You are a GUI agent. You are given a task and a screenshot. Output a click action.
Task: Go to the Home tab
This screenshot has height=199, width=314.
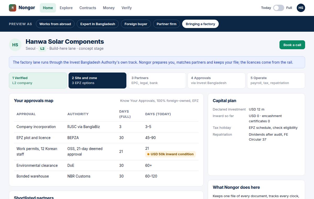(x=48, y=8)
